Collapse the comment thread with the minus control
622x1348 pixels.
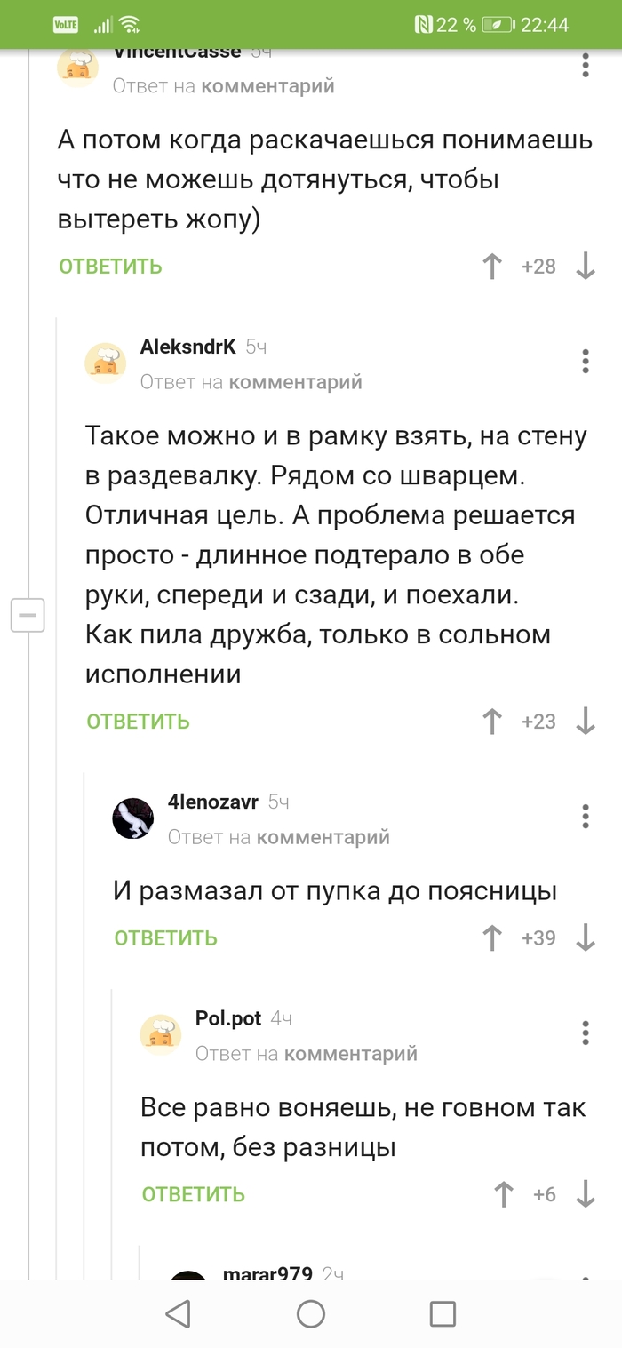28,614
